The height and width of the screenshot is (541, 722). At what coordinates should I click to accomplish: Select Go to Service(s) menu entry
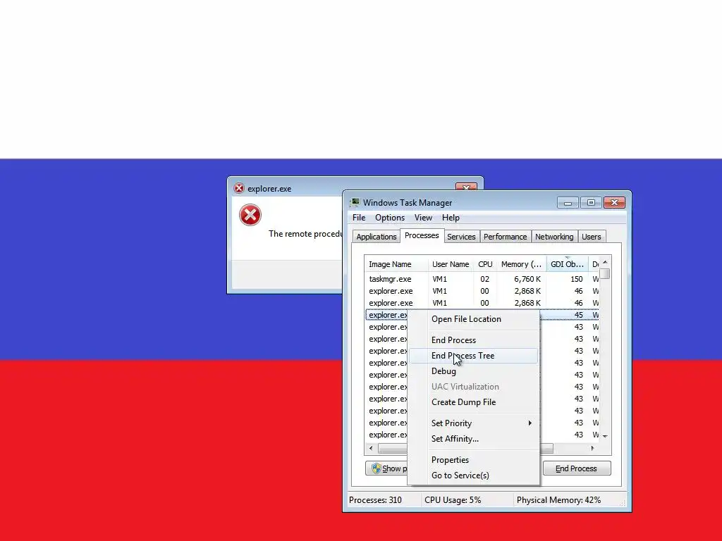point(473,475)
